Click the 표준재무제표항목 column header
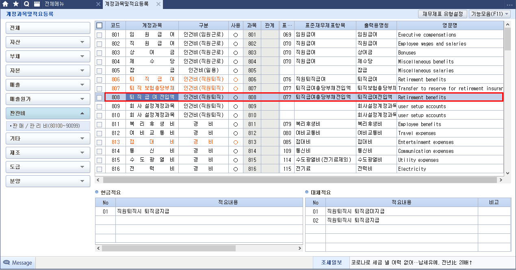The width and height of the screenshot is (516, 270). point(325,25)
